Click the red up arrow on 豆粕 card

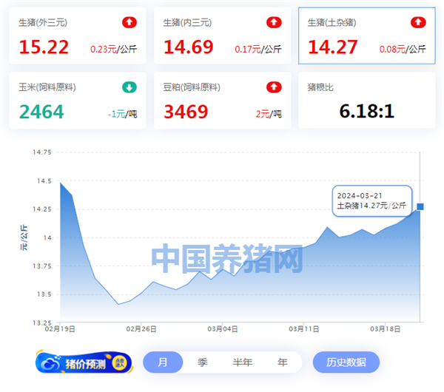coord(274,87)
